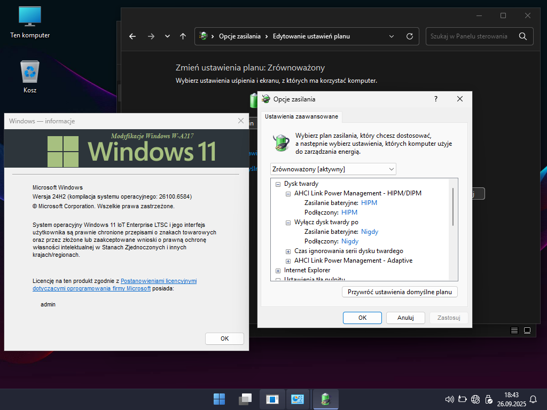The image size is (547, 410).
Task: Expand the Internet Explorer tree node
Action: (x=278, y=271)
